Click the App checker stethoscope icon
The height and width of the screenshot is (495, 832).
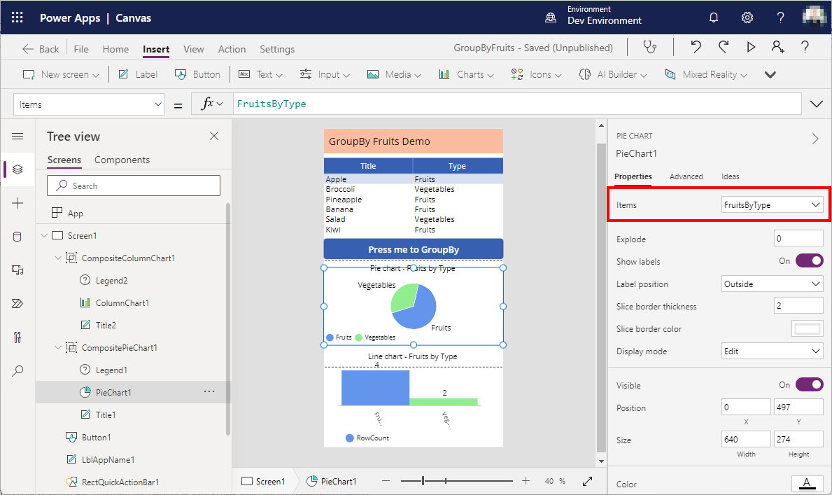pyautogui.click(x=650, y=48)
